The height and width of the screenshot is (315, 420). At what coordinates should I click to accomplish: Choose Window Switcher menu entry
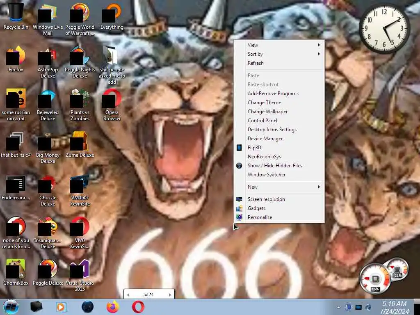click(279, 175)
